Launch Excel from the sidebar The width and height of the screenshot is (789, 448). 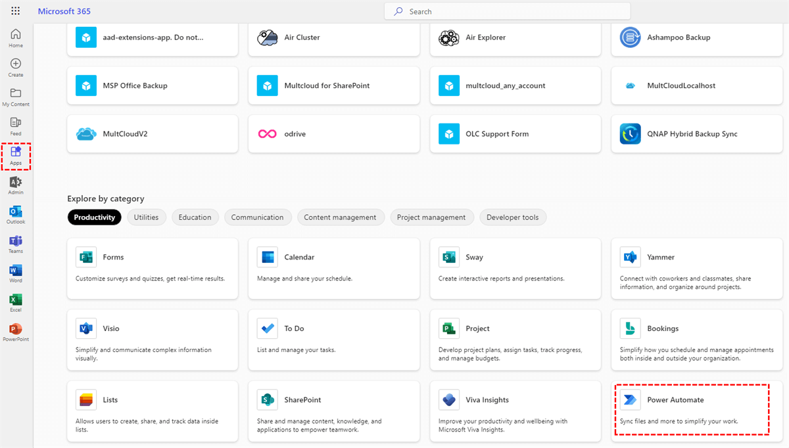[x=16, y=303]
